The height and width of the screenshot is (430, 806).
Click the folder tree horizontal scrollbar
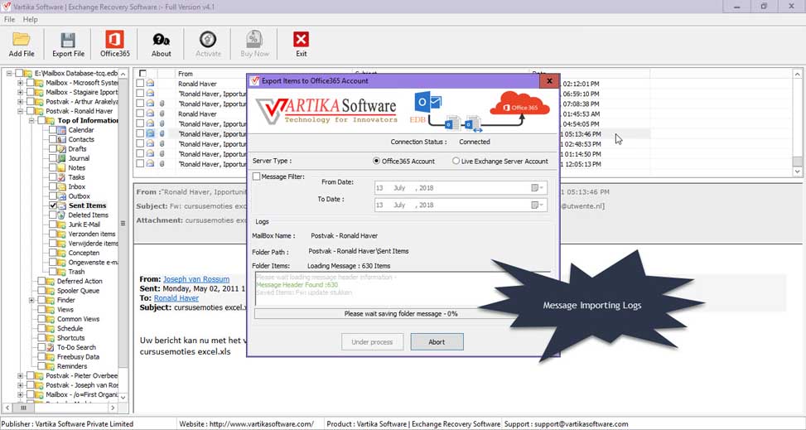pyautogui.click(x=60, y=408)
